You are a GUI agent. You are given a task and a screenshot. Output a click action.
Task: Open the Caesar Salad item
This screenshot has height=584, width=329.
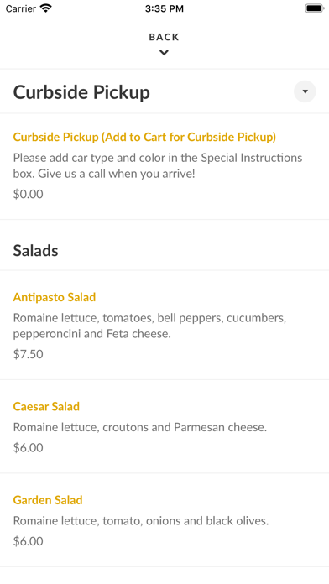point(46,406)
